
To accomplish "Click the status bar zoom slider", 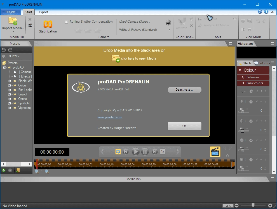I will click(253, 205).
